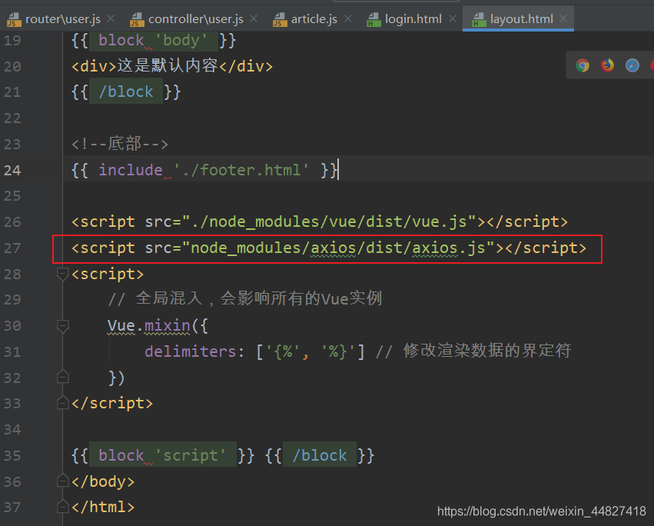
Task: Click the 修改渲染数据的界定符 comment
Action: (x=473, y=351)
